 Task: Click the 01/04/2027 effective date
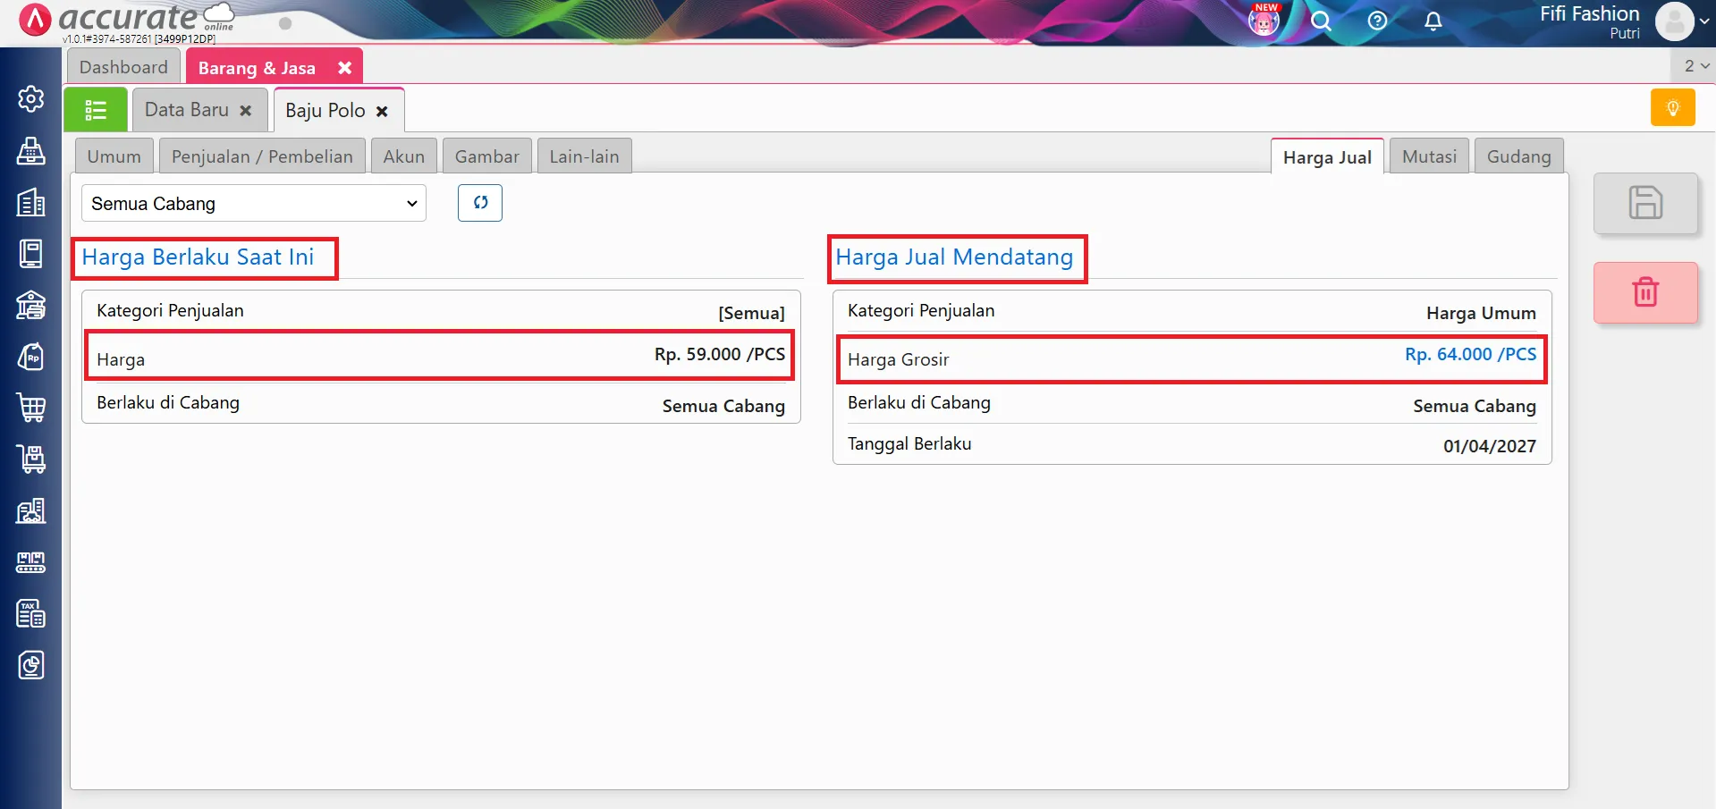pos(1490,446)
